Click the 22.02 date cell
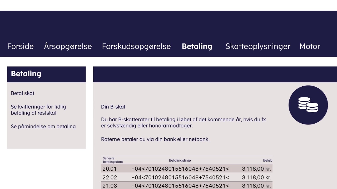The image size is (337, 189). click(110, 177)
